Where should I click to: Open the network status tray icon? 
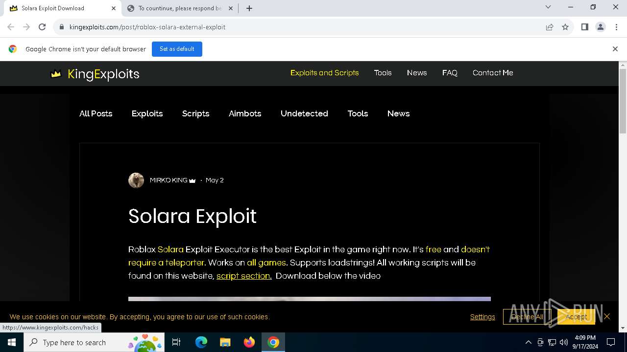[552, 342]
